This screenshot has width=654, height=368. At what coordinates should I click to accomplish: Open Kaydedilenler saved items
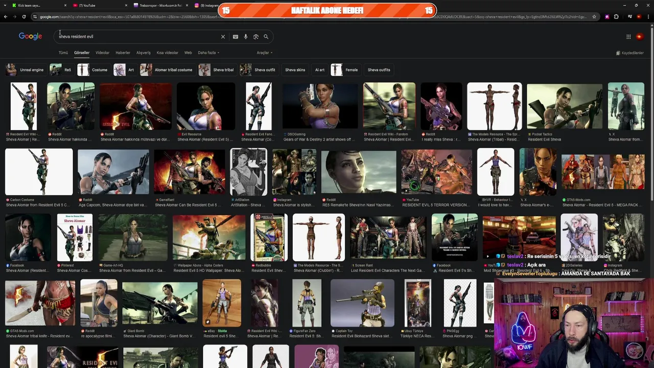(630, 53)
